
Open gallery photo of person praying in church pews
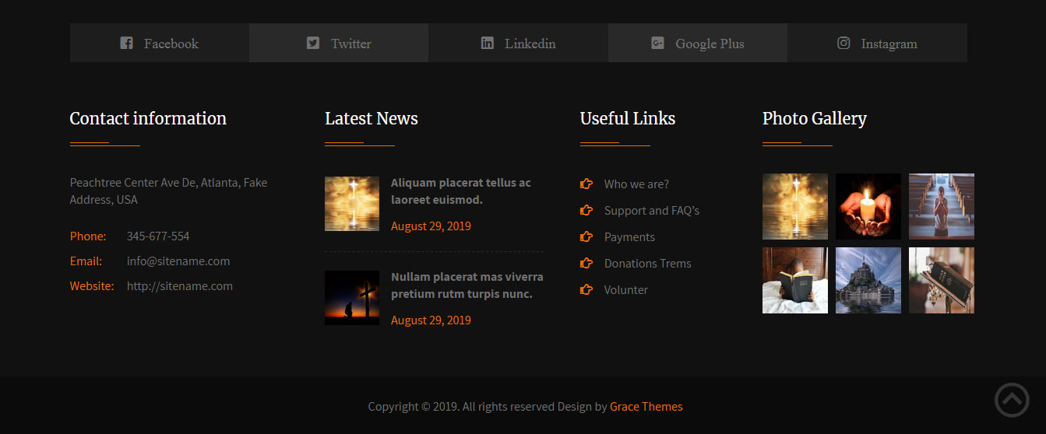[942, 206]
